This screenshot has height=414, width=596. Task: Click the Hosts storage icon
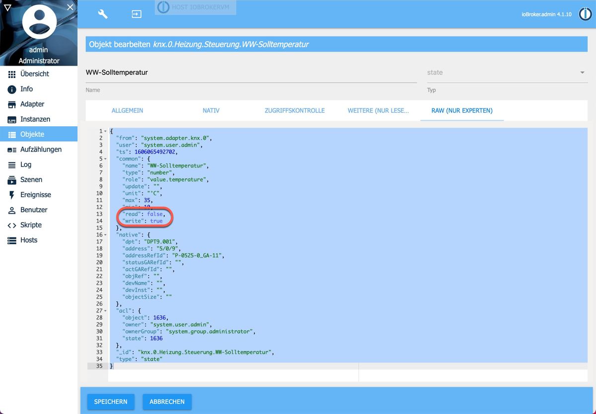click(12, 240)
